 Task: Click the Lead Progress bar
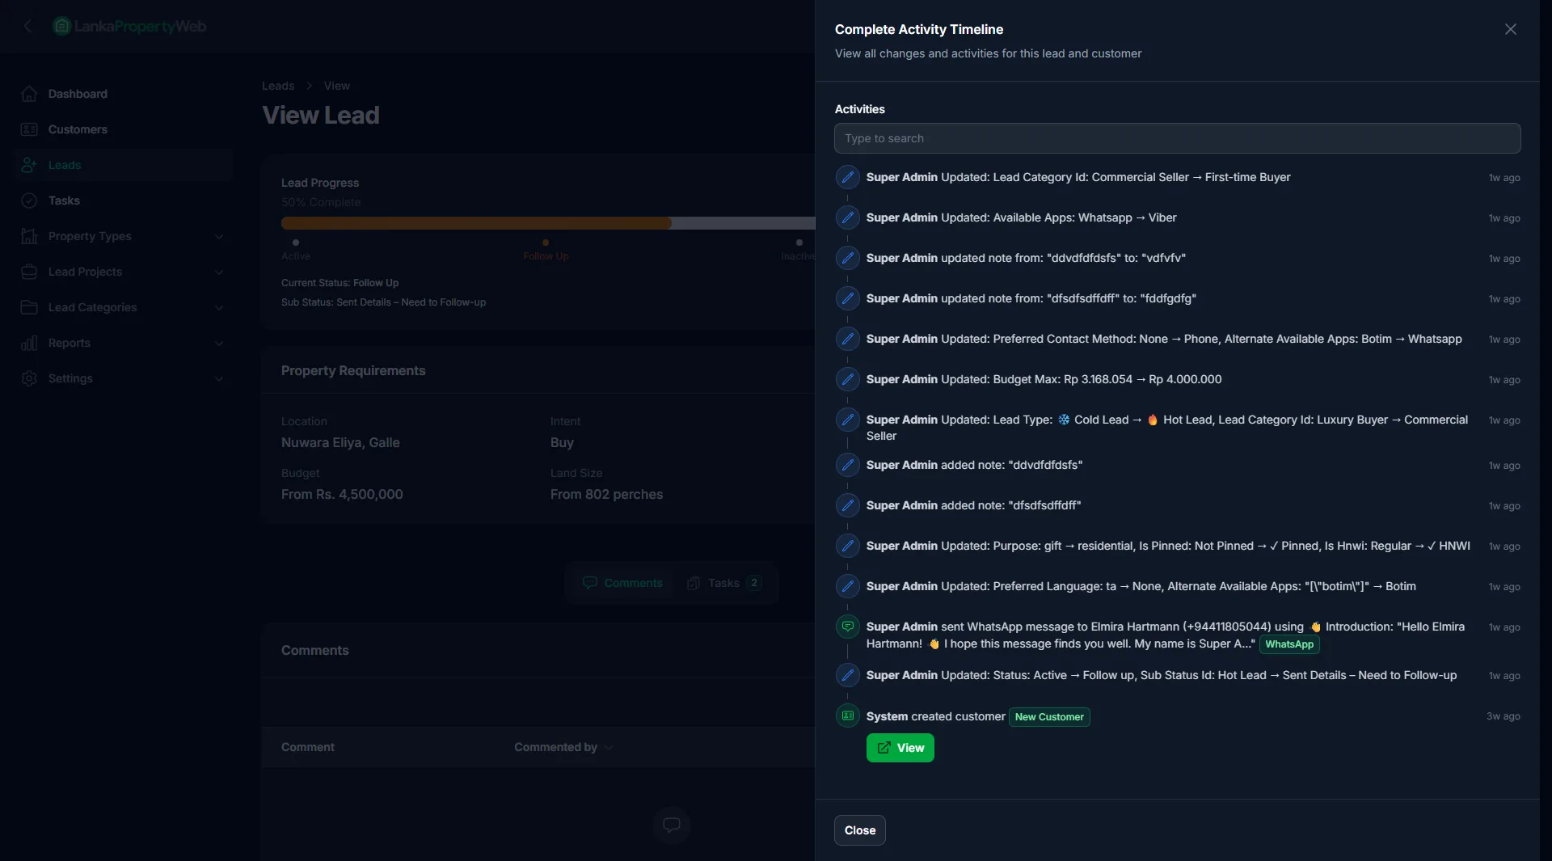point(548,223)
